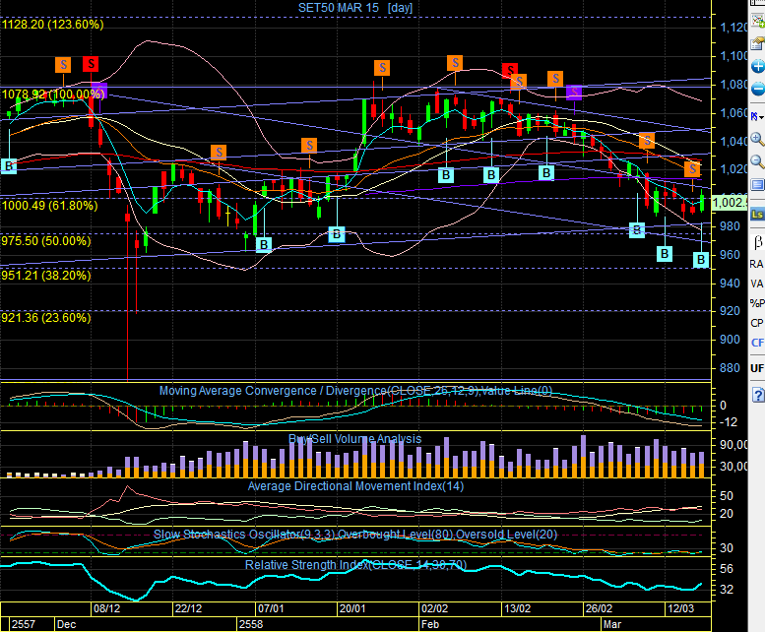Click the year 2558 on bottom axis
Viewport: 765px width, 632px height.
click(251, 624)
